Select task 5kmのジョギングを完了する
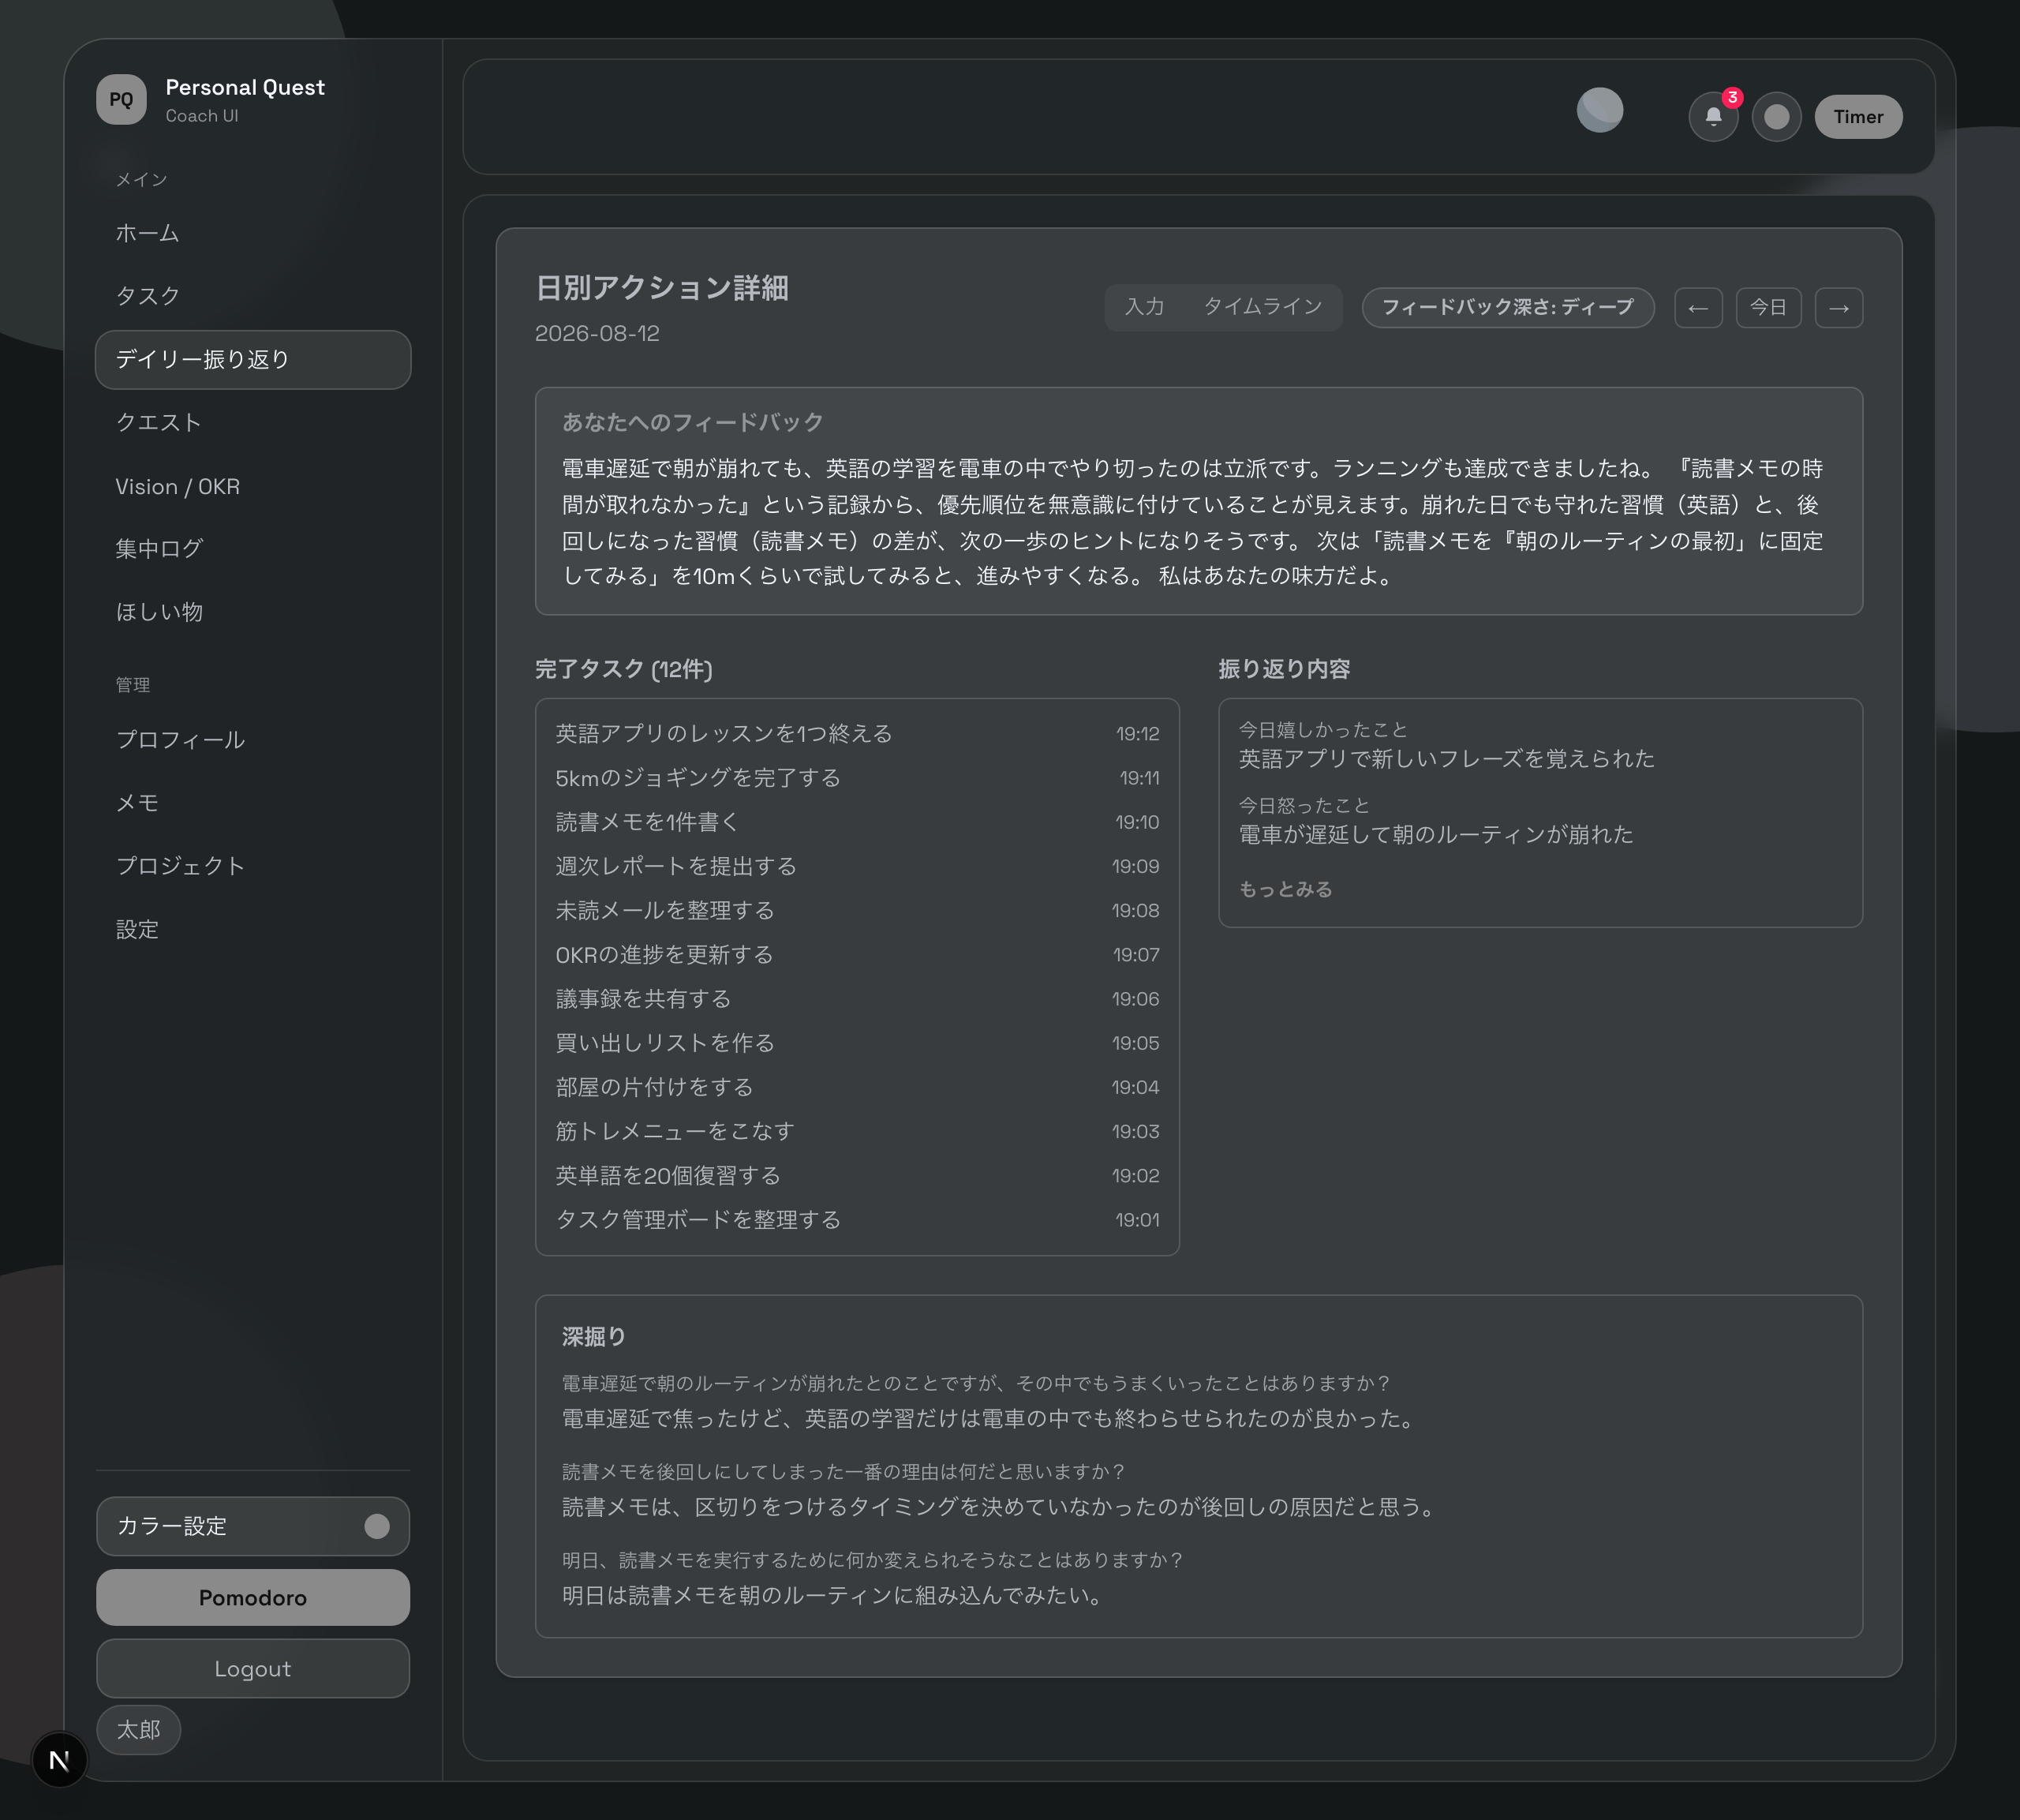Viewport: 2020px width, 1820px height. click(857, 778)
